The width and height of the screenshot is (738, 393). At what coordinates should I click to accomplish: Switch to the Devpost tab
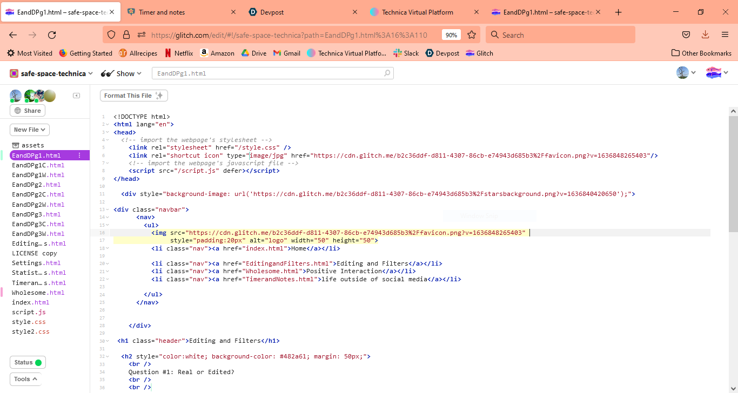(x=304, y=12)
